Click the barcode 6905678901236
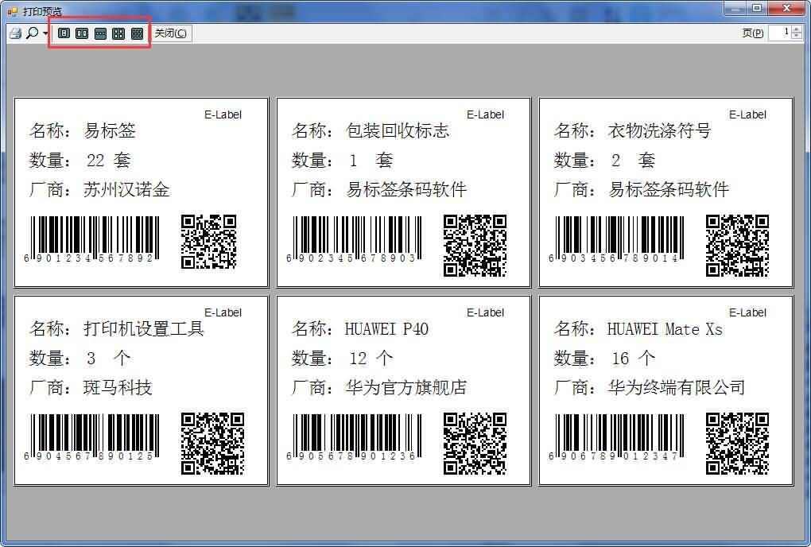This screenshot has width=811, height=547. pyautogui.click(x=354, y=437)
